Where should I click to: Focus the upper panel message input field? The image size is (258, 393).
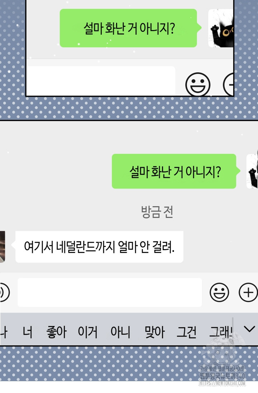point(101,81)
